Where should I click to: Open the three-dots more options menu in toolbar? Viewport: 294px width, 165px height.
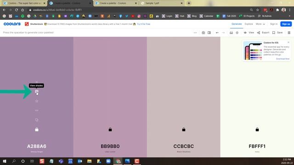coord(195,33)
